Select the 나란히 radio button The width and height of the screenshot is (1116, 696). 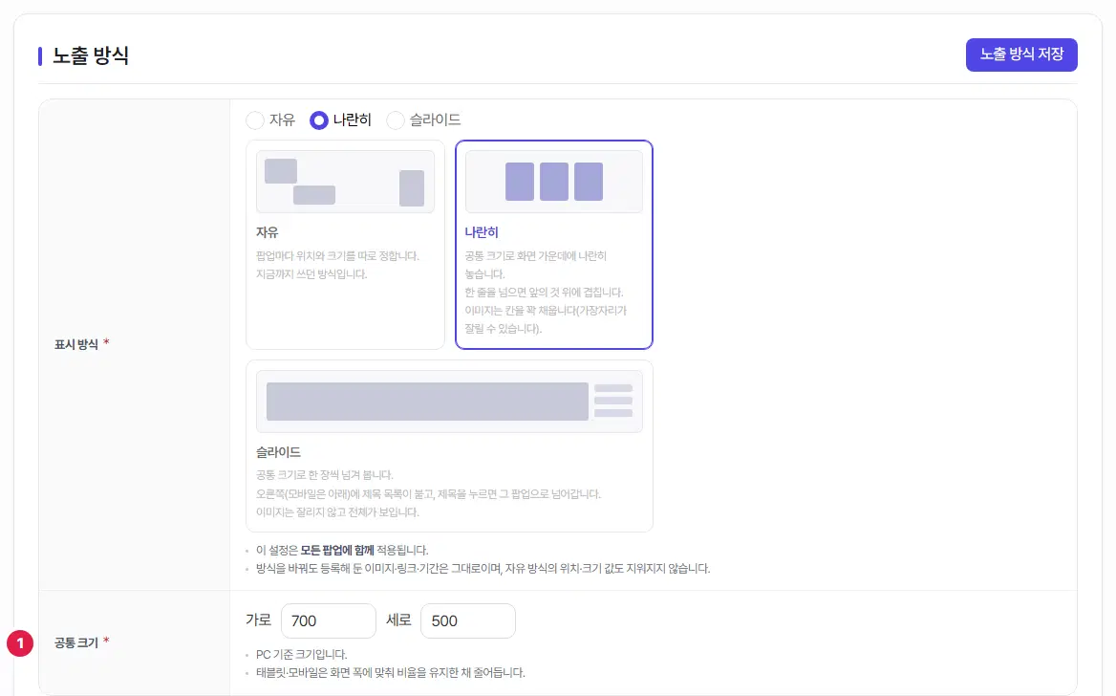tap(319, 120)
